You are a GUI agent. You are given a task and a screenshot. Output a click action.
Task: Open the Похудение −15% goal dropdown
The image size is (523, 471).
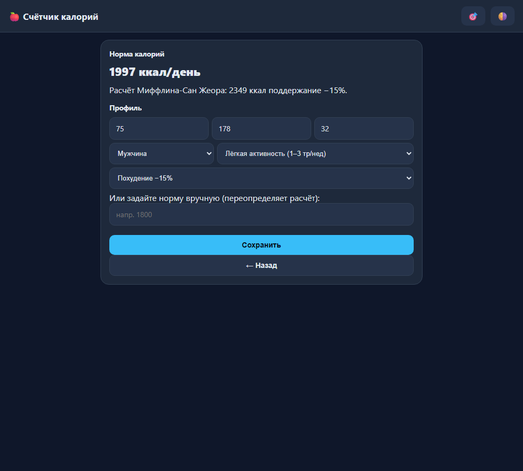coord(261,178)
